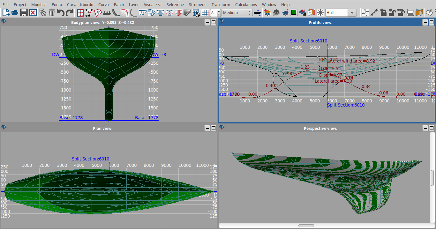Click the hydrostatics calculator icon
Screen dimensions: 436x230
[196, 13]
